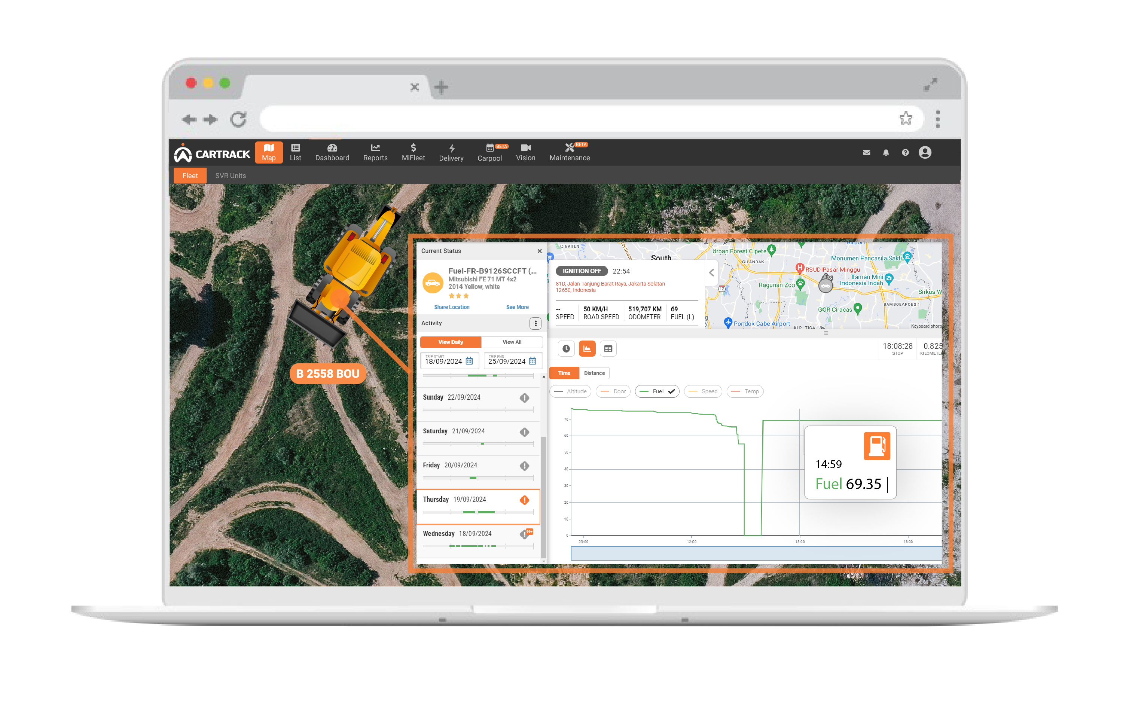Toggle the Altitude chart series
The height and width of the screenshot is (723, 1129).
(570, 391)
